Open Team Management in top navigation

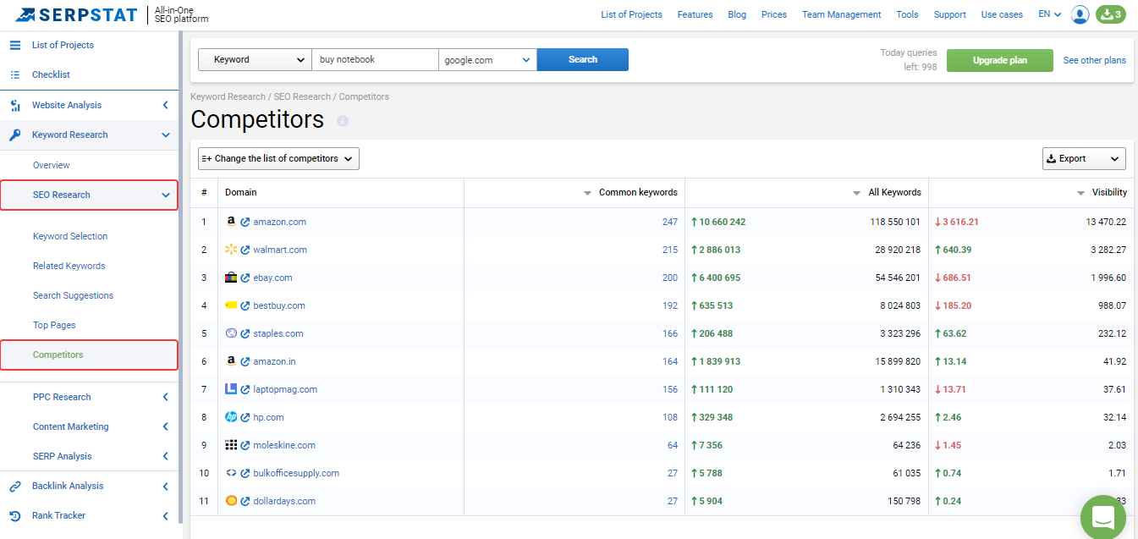[841, 14]
